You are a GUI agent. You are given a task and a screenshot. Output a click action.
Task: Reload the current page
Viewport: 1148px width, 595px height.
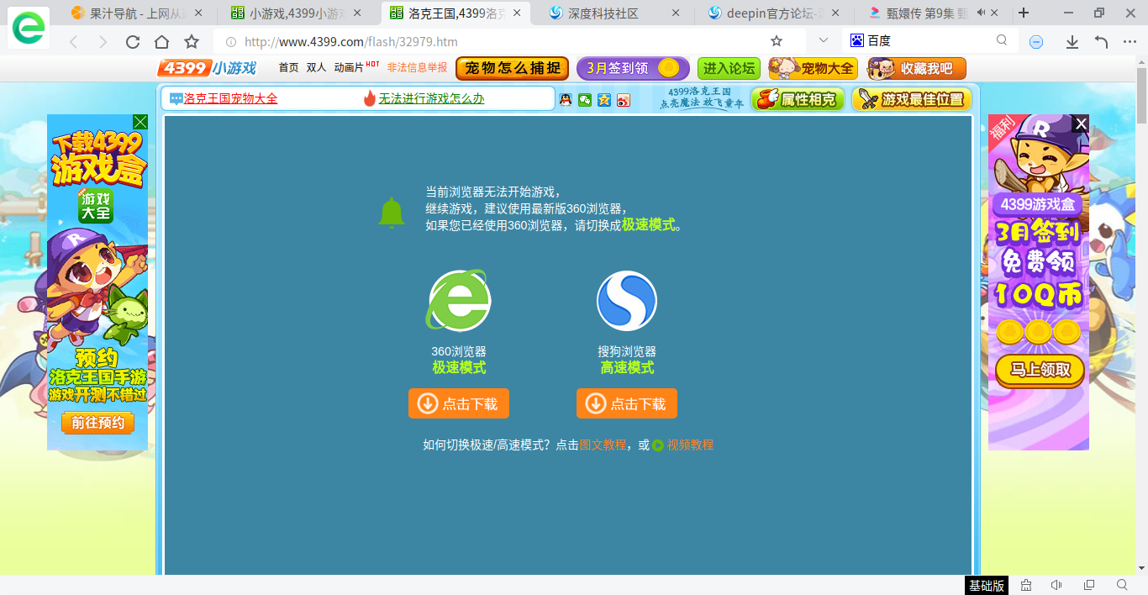pos(132,42)
